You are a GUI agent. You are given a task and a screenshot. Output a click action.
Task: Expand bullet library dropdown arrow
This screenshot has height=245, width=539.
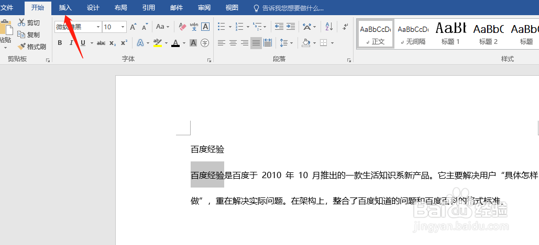coord(230,27)
